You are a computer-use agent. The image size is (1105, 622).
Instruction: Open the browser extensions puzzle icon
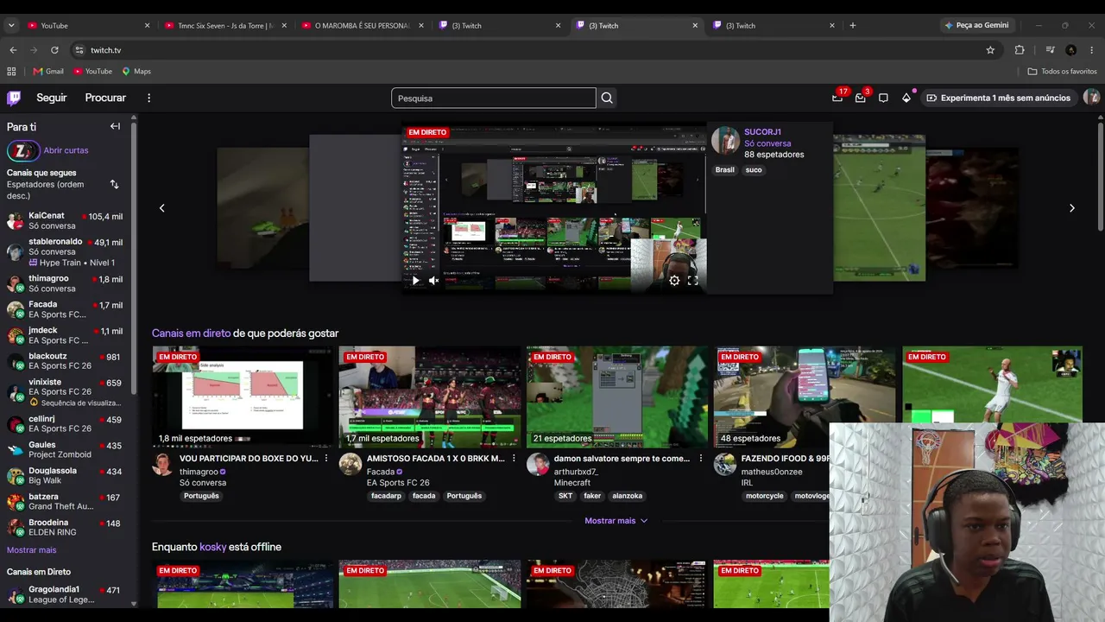click(1020, 50)
